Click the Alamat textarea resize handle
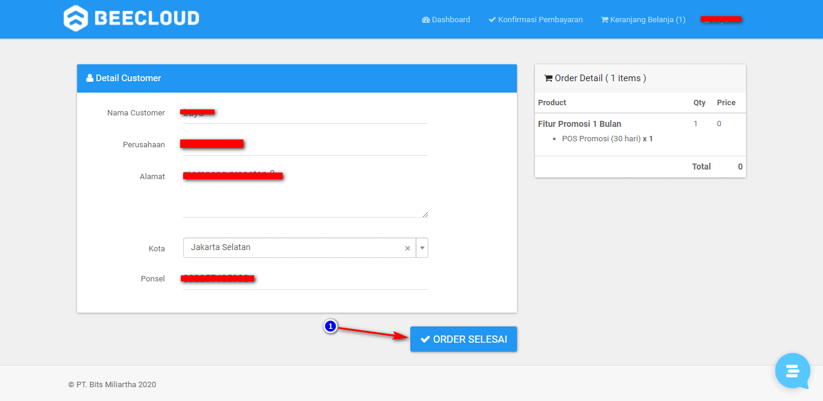 (x=425, y=214)
